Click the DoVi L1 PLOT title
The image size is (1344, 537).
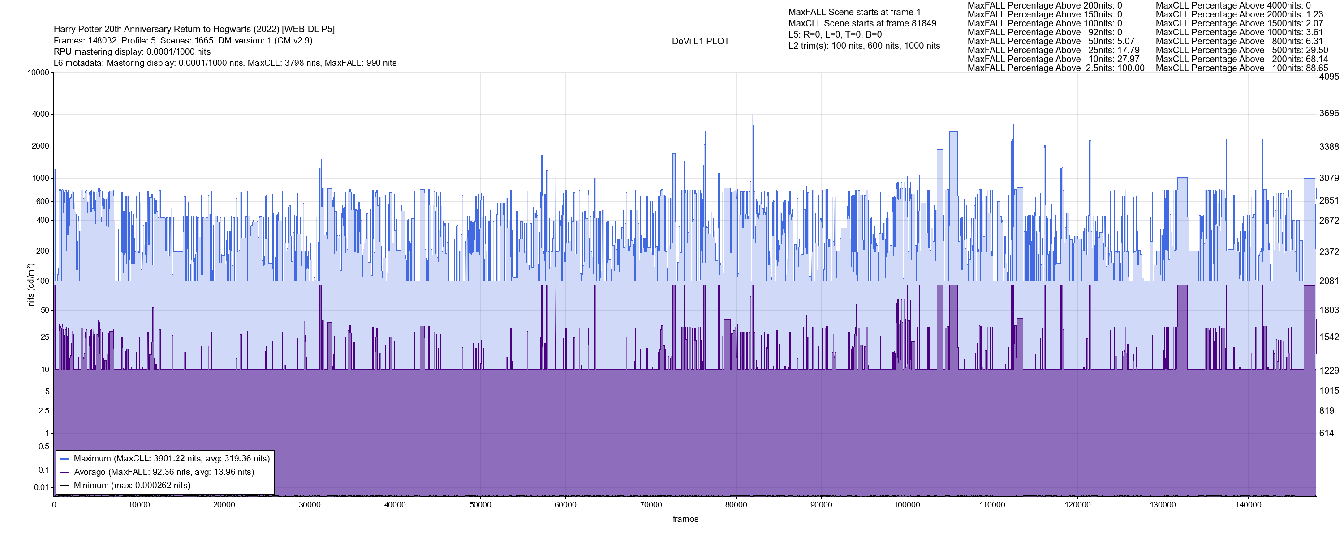(x=700, y=41)
